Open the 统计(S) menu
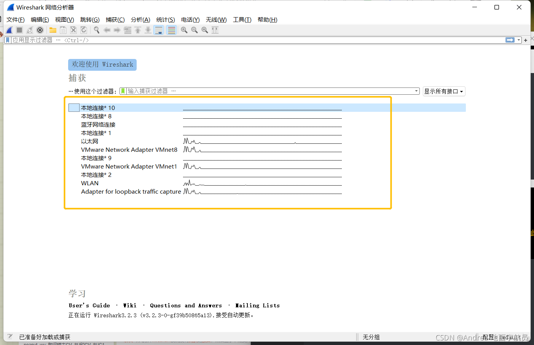 coord(166,20)
